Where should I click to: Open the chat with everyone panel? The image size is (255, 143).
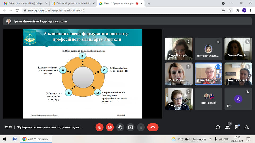pyautogui.click(x=237, y=127)
